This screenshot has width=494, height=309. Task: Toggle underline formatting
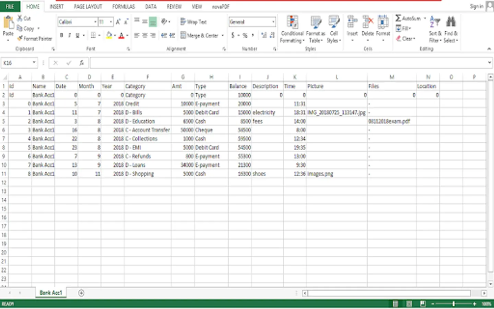(x=78, y=35)
